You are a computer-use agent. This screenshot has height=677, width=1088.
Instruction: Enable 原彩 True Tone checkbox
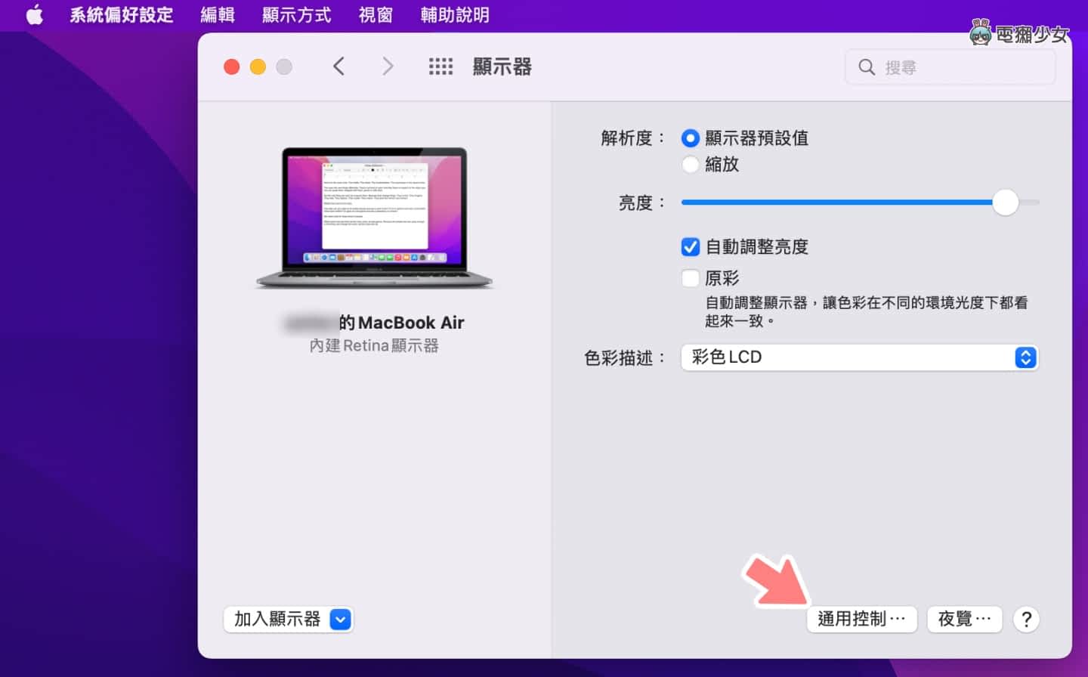click(x=690, y=278)
